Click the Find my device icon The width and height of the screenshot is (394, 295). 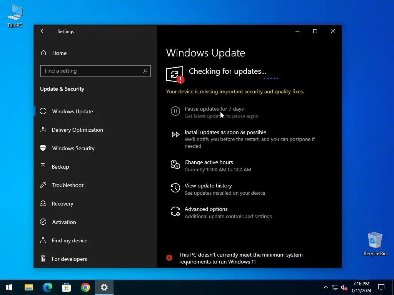43,240
